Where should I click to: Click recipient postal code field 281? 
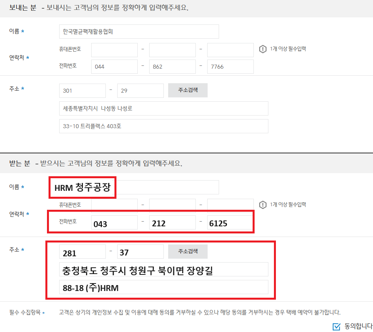[x=82, y=252]
